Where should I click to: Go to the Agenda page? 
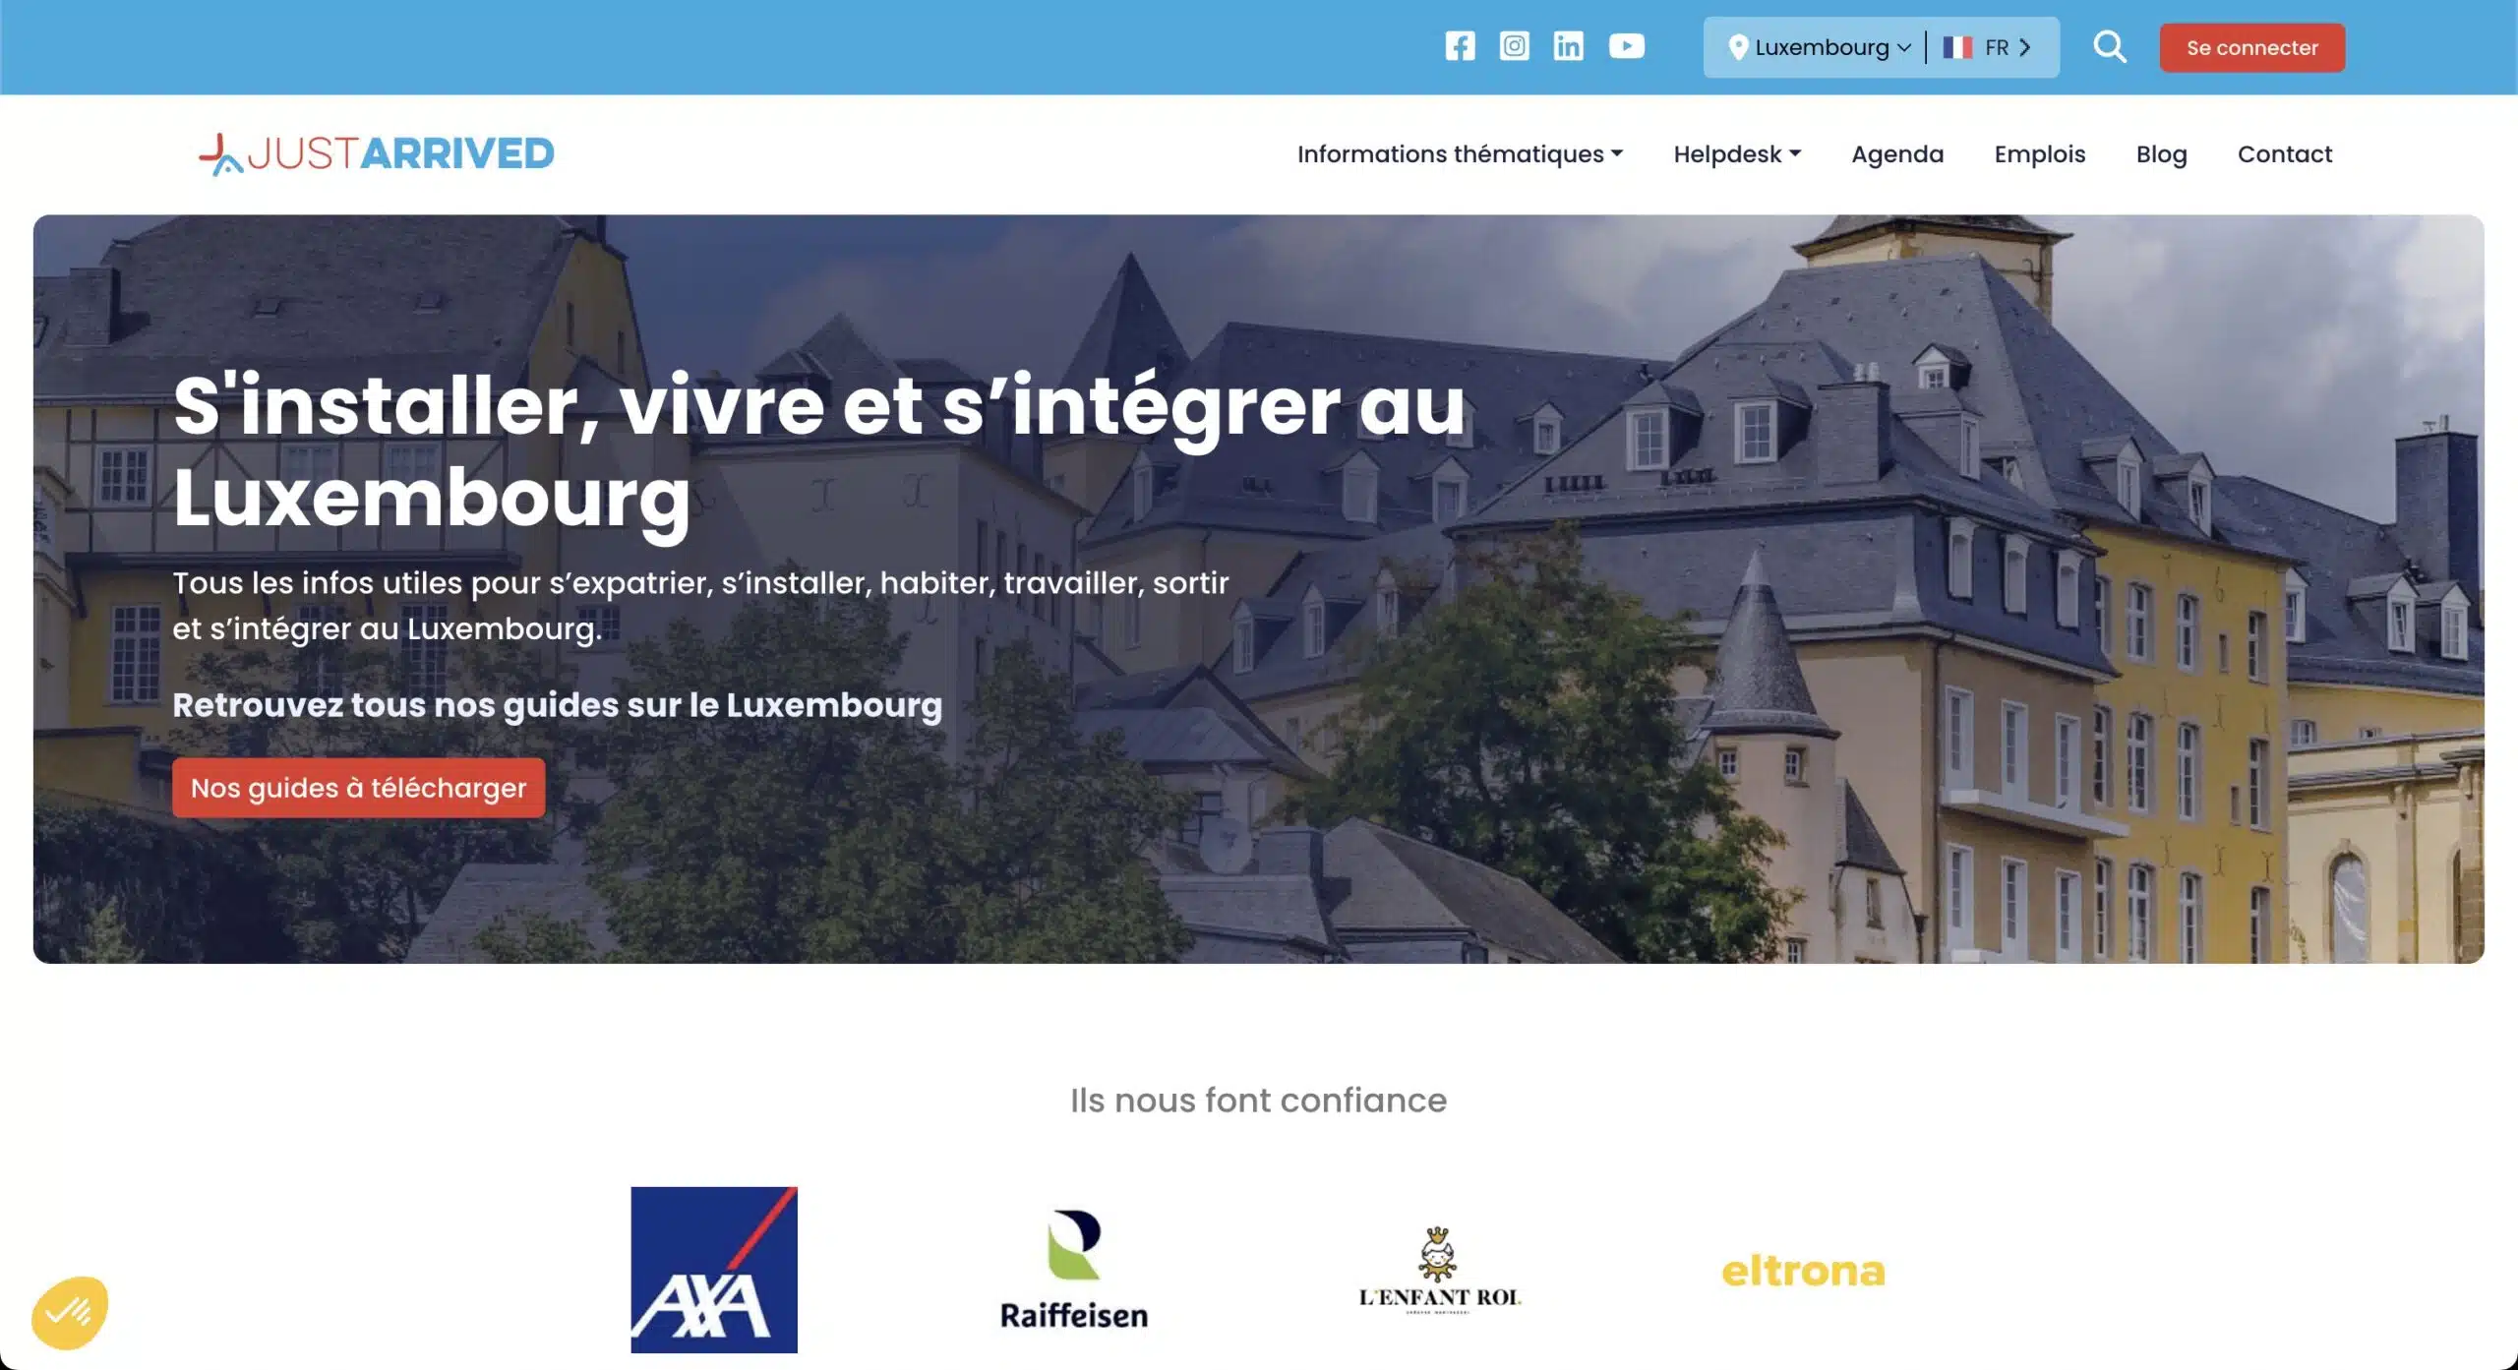tap(1897, 154)
